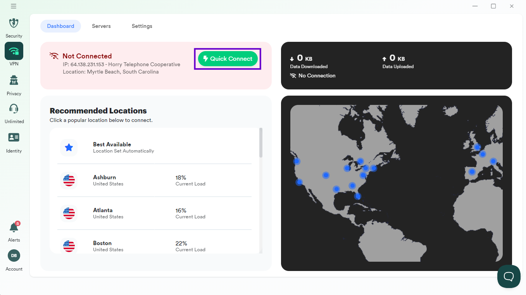Click the Best Available star icon
526x295 pixels.
click(x=69, y=147)
